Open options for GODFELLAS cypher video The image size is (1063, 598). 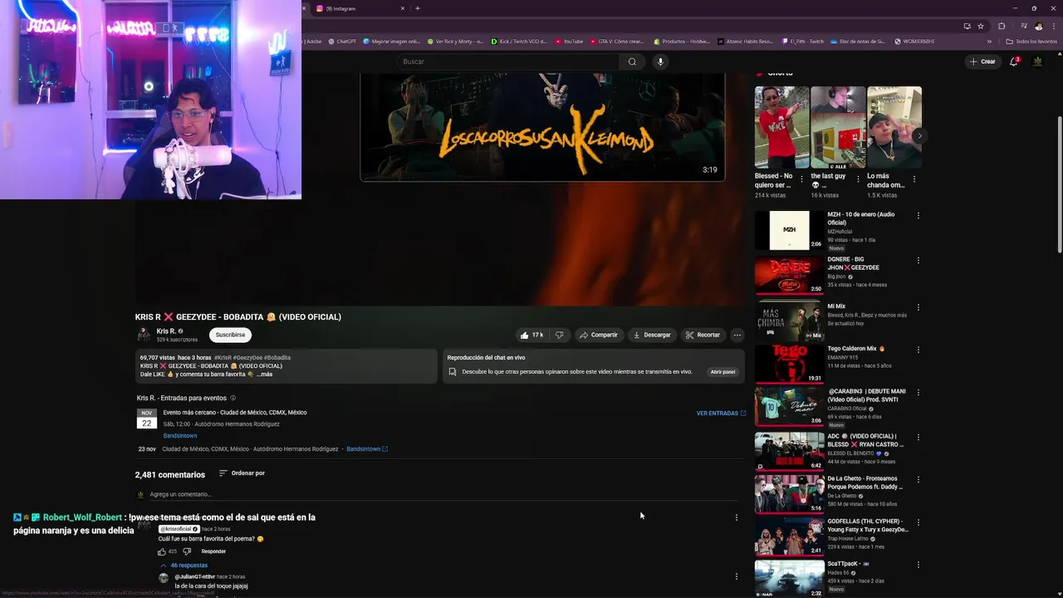click(918, 522)
